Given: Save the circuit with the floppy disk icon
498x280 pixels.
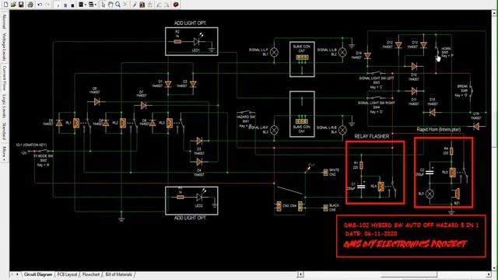Looking at the screenshot, I should (x=21, y=5).
